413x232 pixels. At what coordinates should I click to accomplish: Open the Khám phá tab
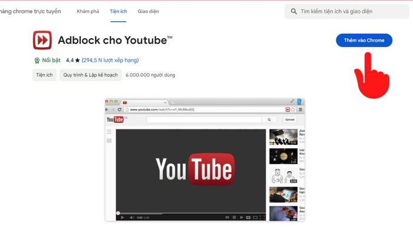point(88,11)
